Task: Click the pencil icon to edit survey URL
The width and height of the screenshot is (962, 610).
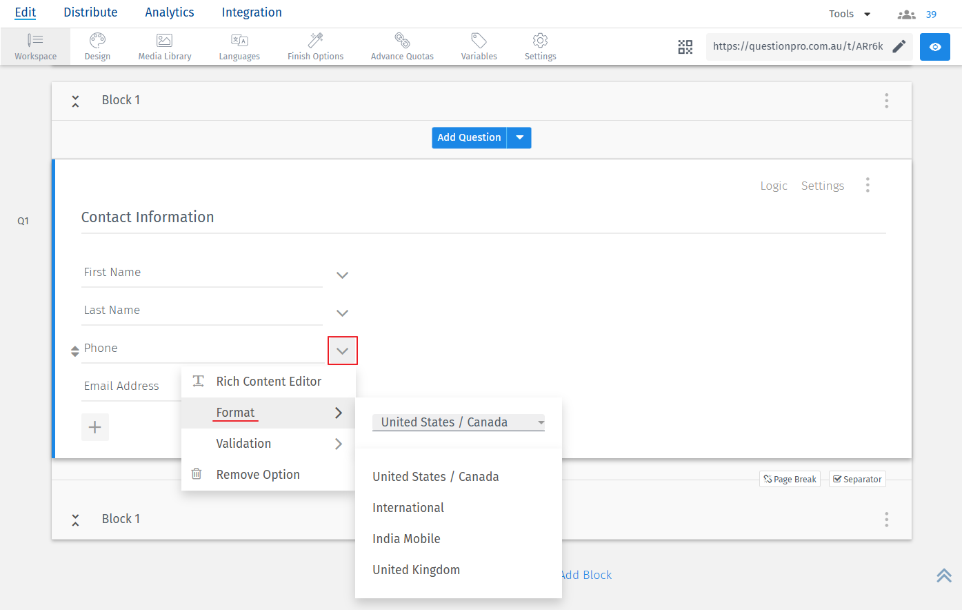Action: coord(899,46)
